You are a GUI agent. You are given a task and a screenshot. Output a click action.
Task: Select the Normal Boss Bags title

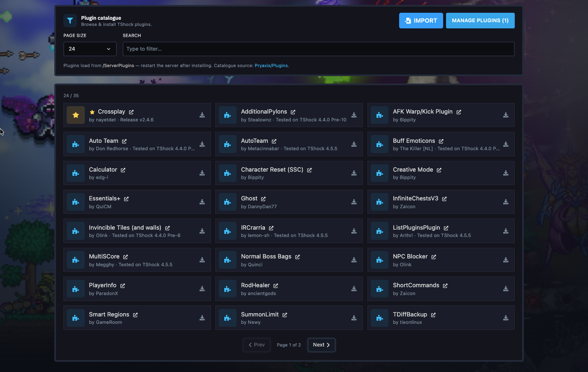click(x=266, y=256)
